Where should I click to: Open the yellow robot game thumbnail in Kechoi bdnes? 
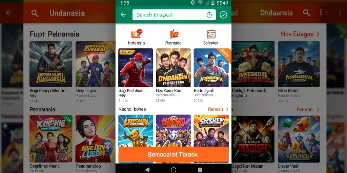coord(136,131)
